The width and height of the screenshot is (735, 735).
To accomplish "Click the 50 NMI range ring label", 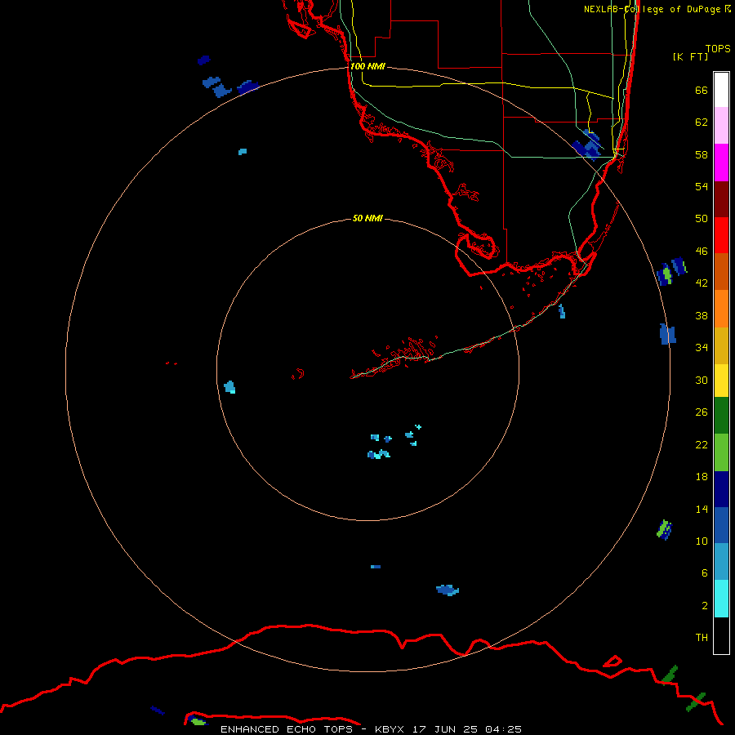I will pos(367,218).
